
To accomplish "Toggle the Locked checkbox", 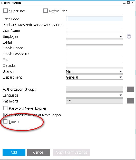I will point(5,121).
